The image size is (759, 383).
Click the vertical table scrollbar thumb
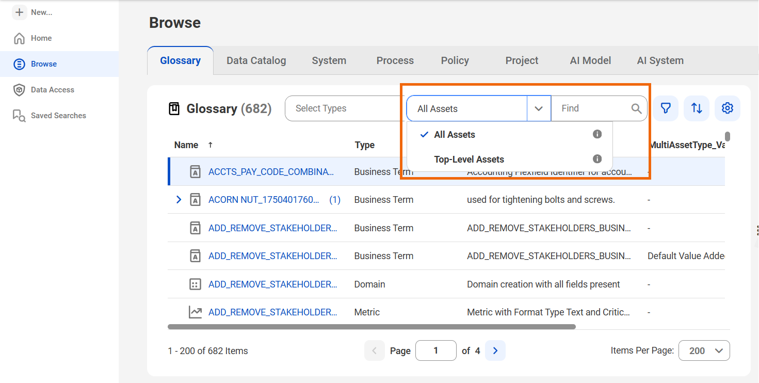pos(728,136)
